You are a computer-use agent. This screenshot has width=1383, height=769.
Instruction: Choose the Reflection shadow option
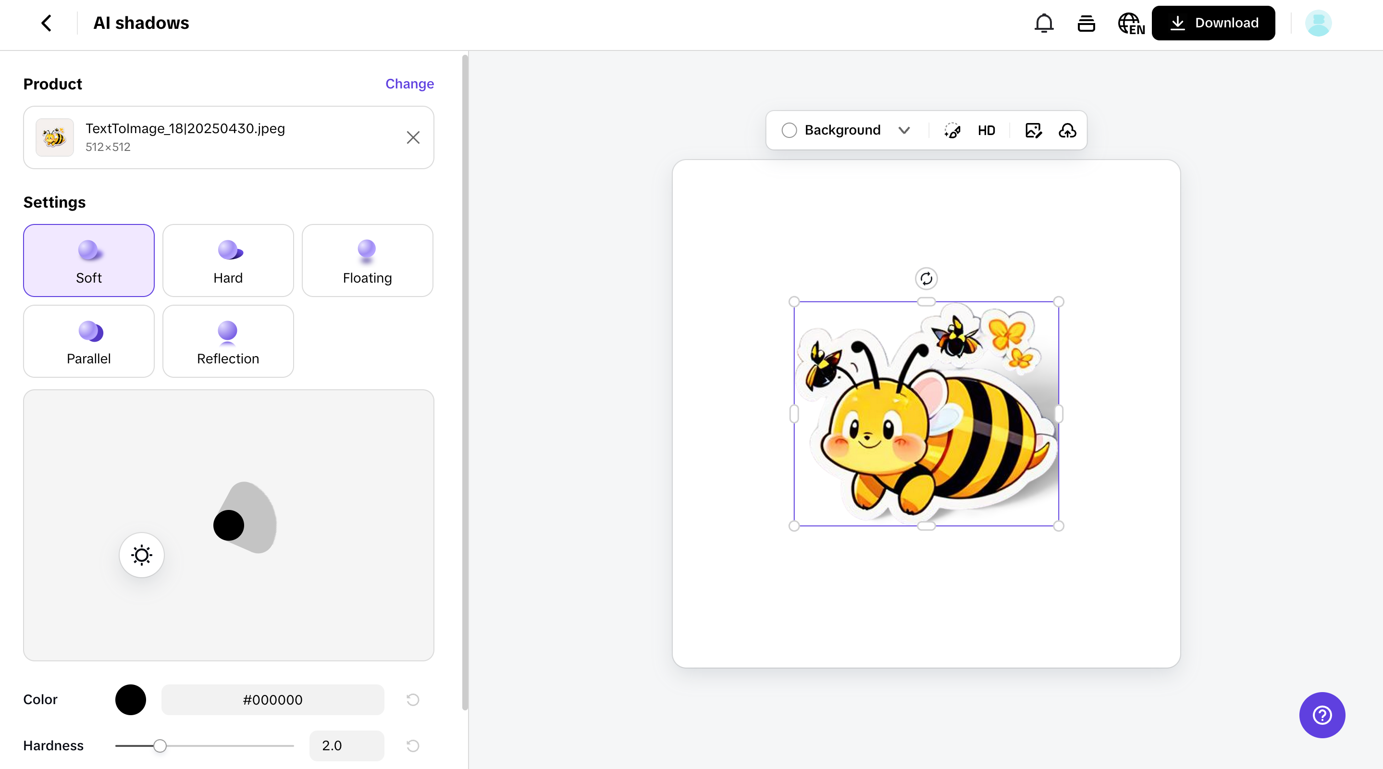tap(228, 341)
